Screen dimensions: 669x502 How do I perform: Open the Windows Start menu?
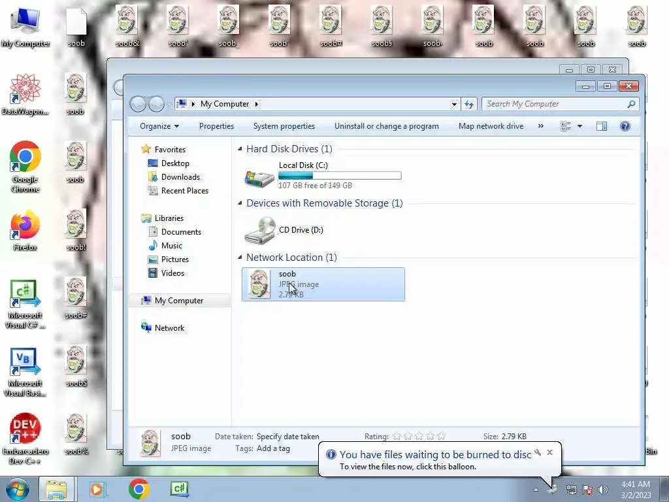16,489
